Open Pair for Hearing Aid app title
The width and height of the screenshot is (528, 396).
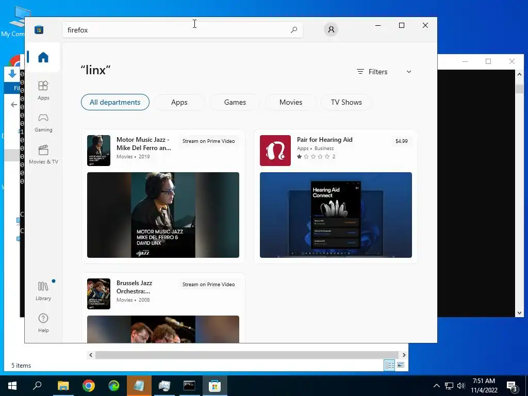(x=325, y=139)
